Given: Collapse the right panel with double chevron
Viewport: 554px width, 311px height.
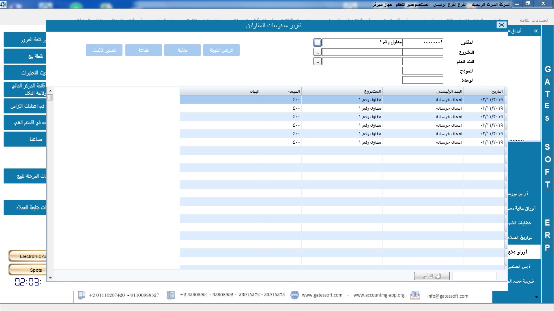Looking at the screenshot, I should coord(536,31).
